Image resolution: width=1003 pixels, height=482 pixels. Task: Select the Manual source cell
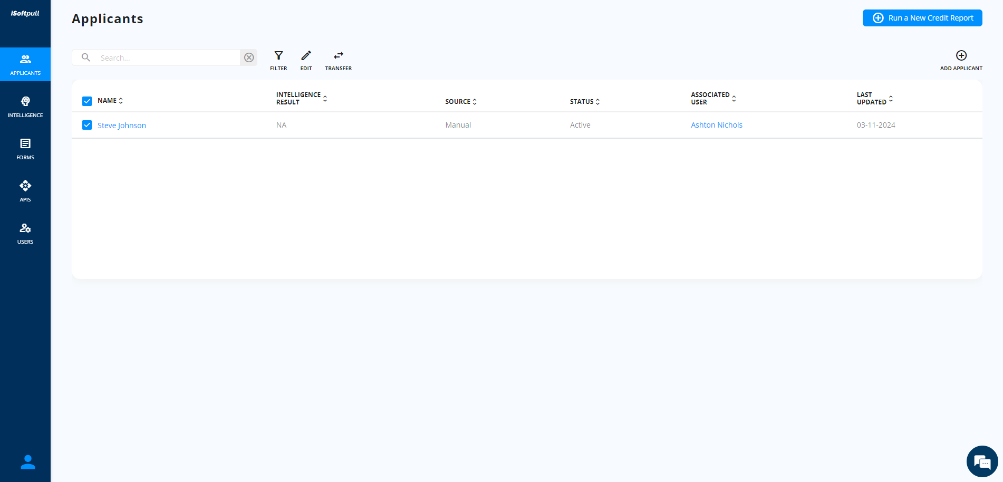click(458, 125)
